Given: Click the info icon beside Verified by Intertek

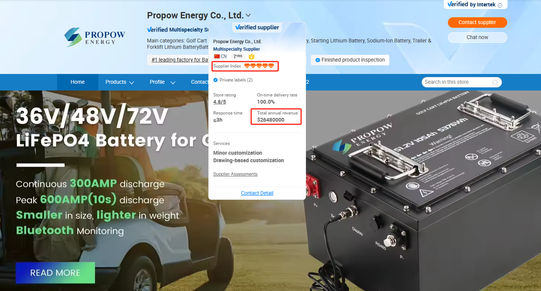Looking at the screenshot, I should (x=500, y=5).
